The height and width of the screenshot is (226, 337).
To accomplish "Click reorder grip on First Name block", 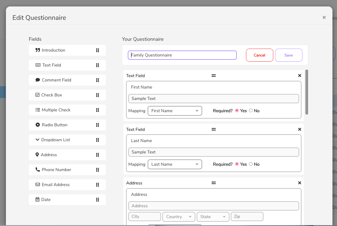I will pos(214,76).
